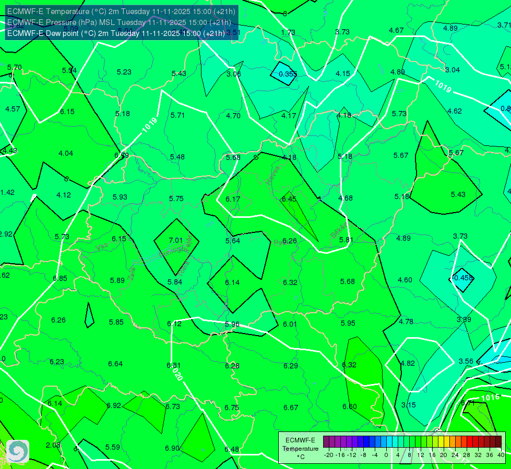Click the 6.90 temperature value
Viewport: 511px width, 469px height.
point(172,448)
